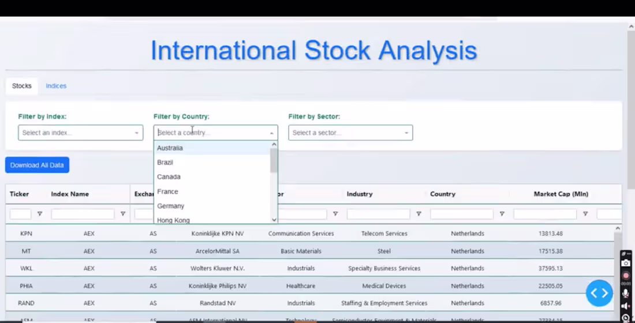Select the Koninklijke Philips NV cell

[218, 286]
